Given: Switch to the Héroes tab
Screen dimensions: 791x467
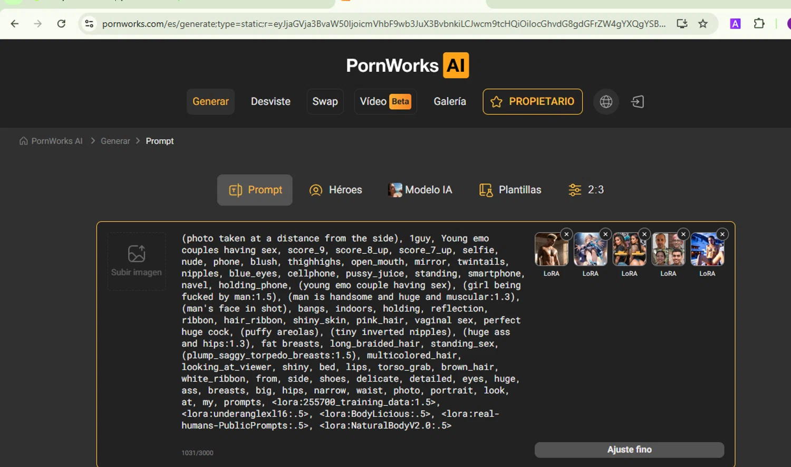Looking at the screenshot, I should point(335,190).
